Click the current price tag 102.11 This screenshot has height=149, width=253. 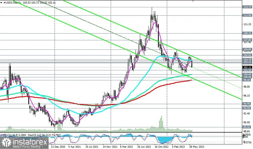pyautogui.click(x=247, y=67)
